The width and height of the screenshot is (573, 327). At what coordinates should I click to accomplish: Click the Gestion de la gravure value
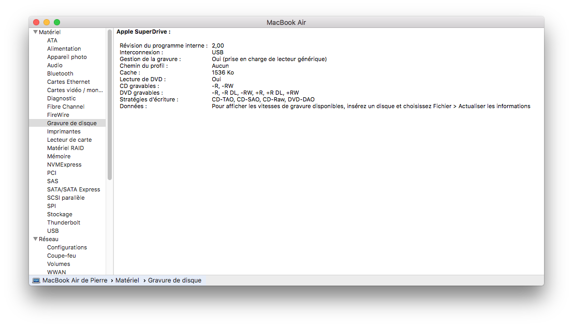pos(269,59)
